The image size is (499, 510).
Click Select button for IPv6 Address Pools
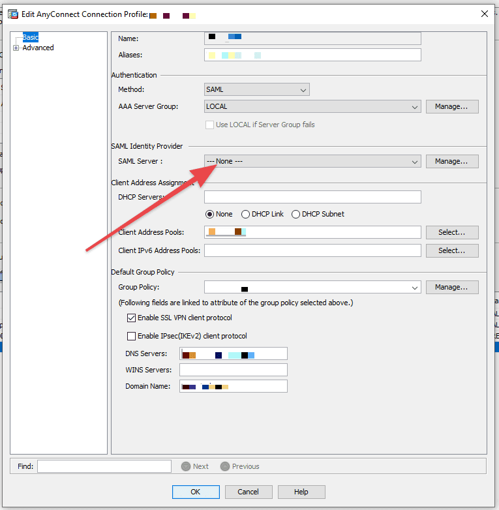coord(452,250)
